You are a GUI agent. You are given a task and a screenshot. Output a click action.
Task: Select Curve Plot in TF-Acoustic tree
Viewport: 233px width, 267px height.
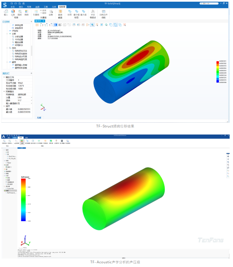10,188
